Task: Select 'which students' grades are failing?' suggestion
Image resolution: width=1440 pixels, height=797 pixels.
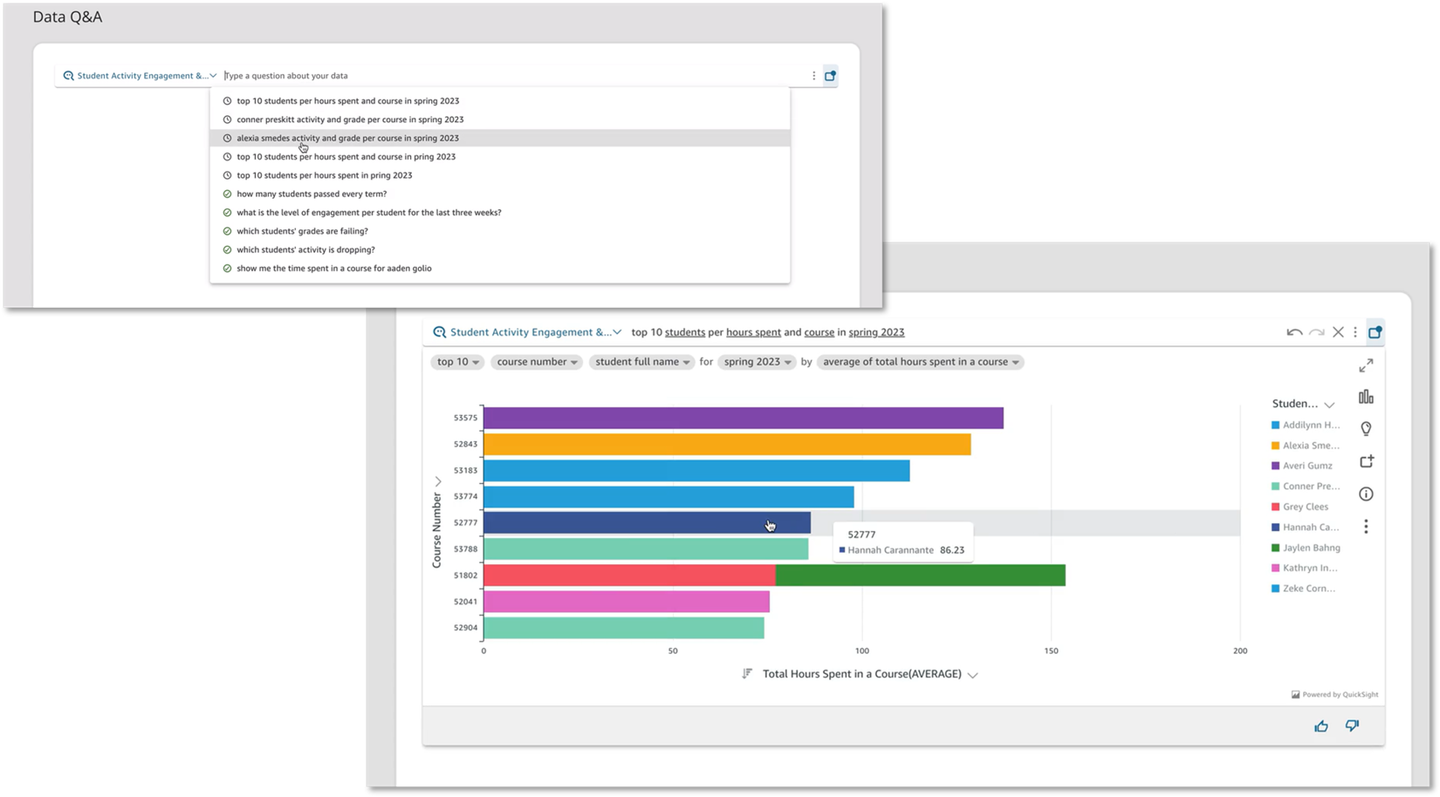Action: tap(302, 231)
